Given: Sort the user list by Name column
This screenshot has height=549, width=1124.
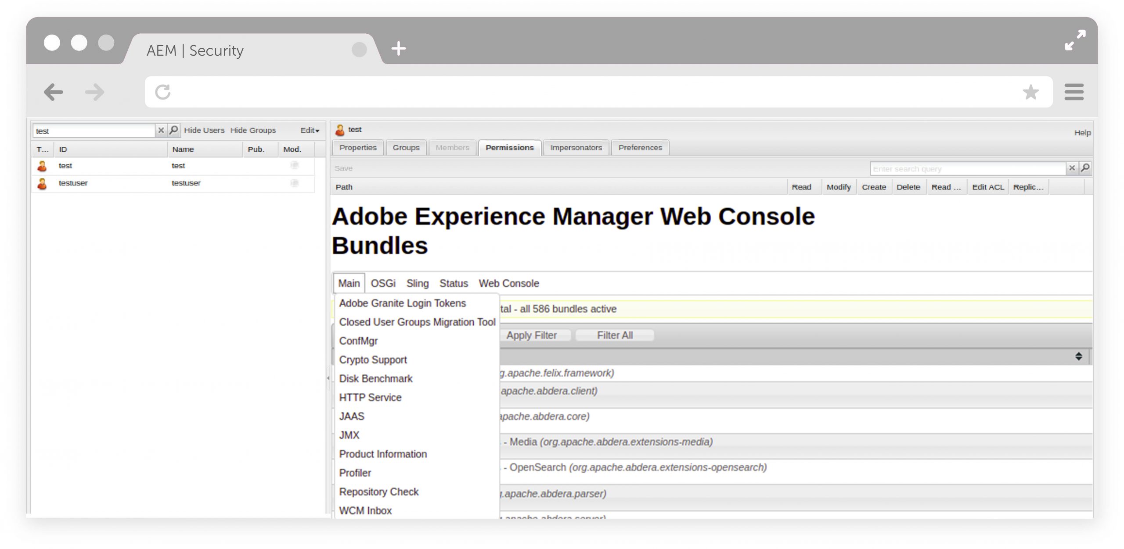Looking at the screenshot, I should pyautogui.click(x=205, y=150).
